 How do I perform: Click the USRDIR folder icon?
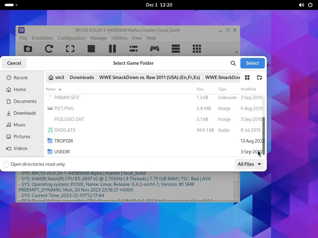coord(50,152)
